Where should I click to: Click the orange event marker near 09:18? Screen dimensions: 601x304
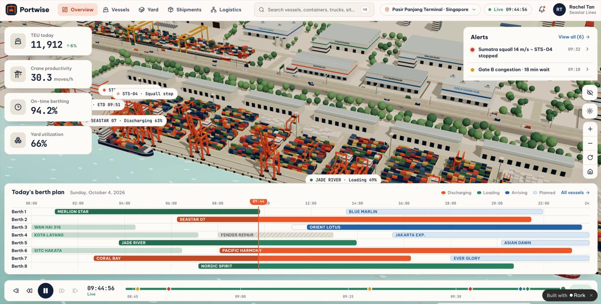tap(370, 289)
